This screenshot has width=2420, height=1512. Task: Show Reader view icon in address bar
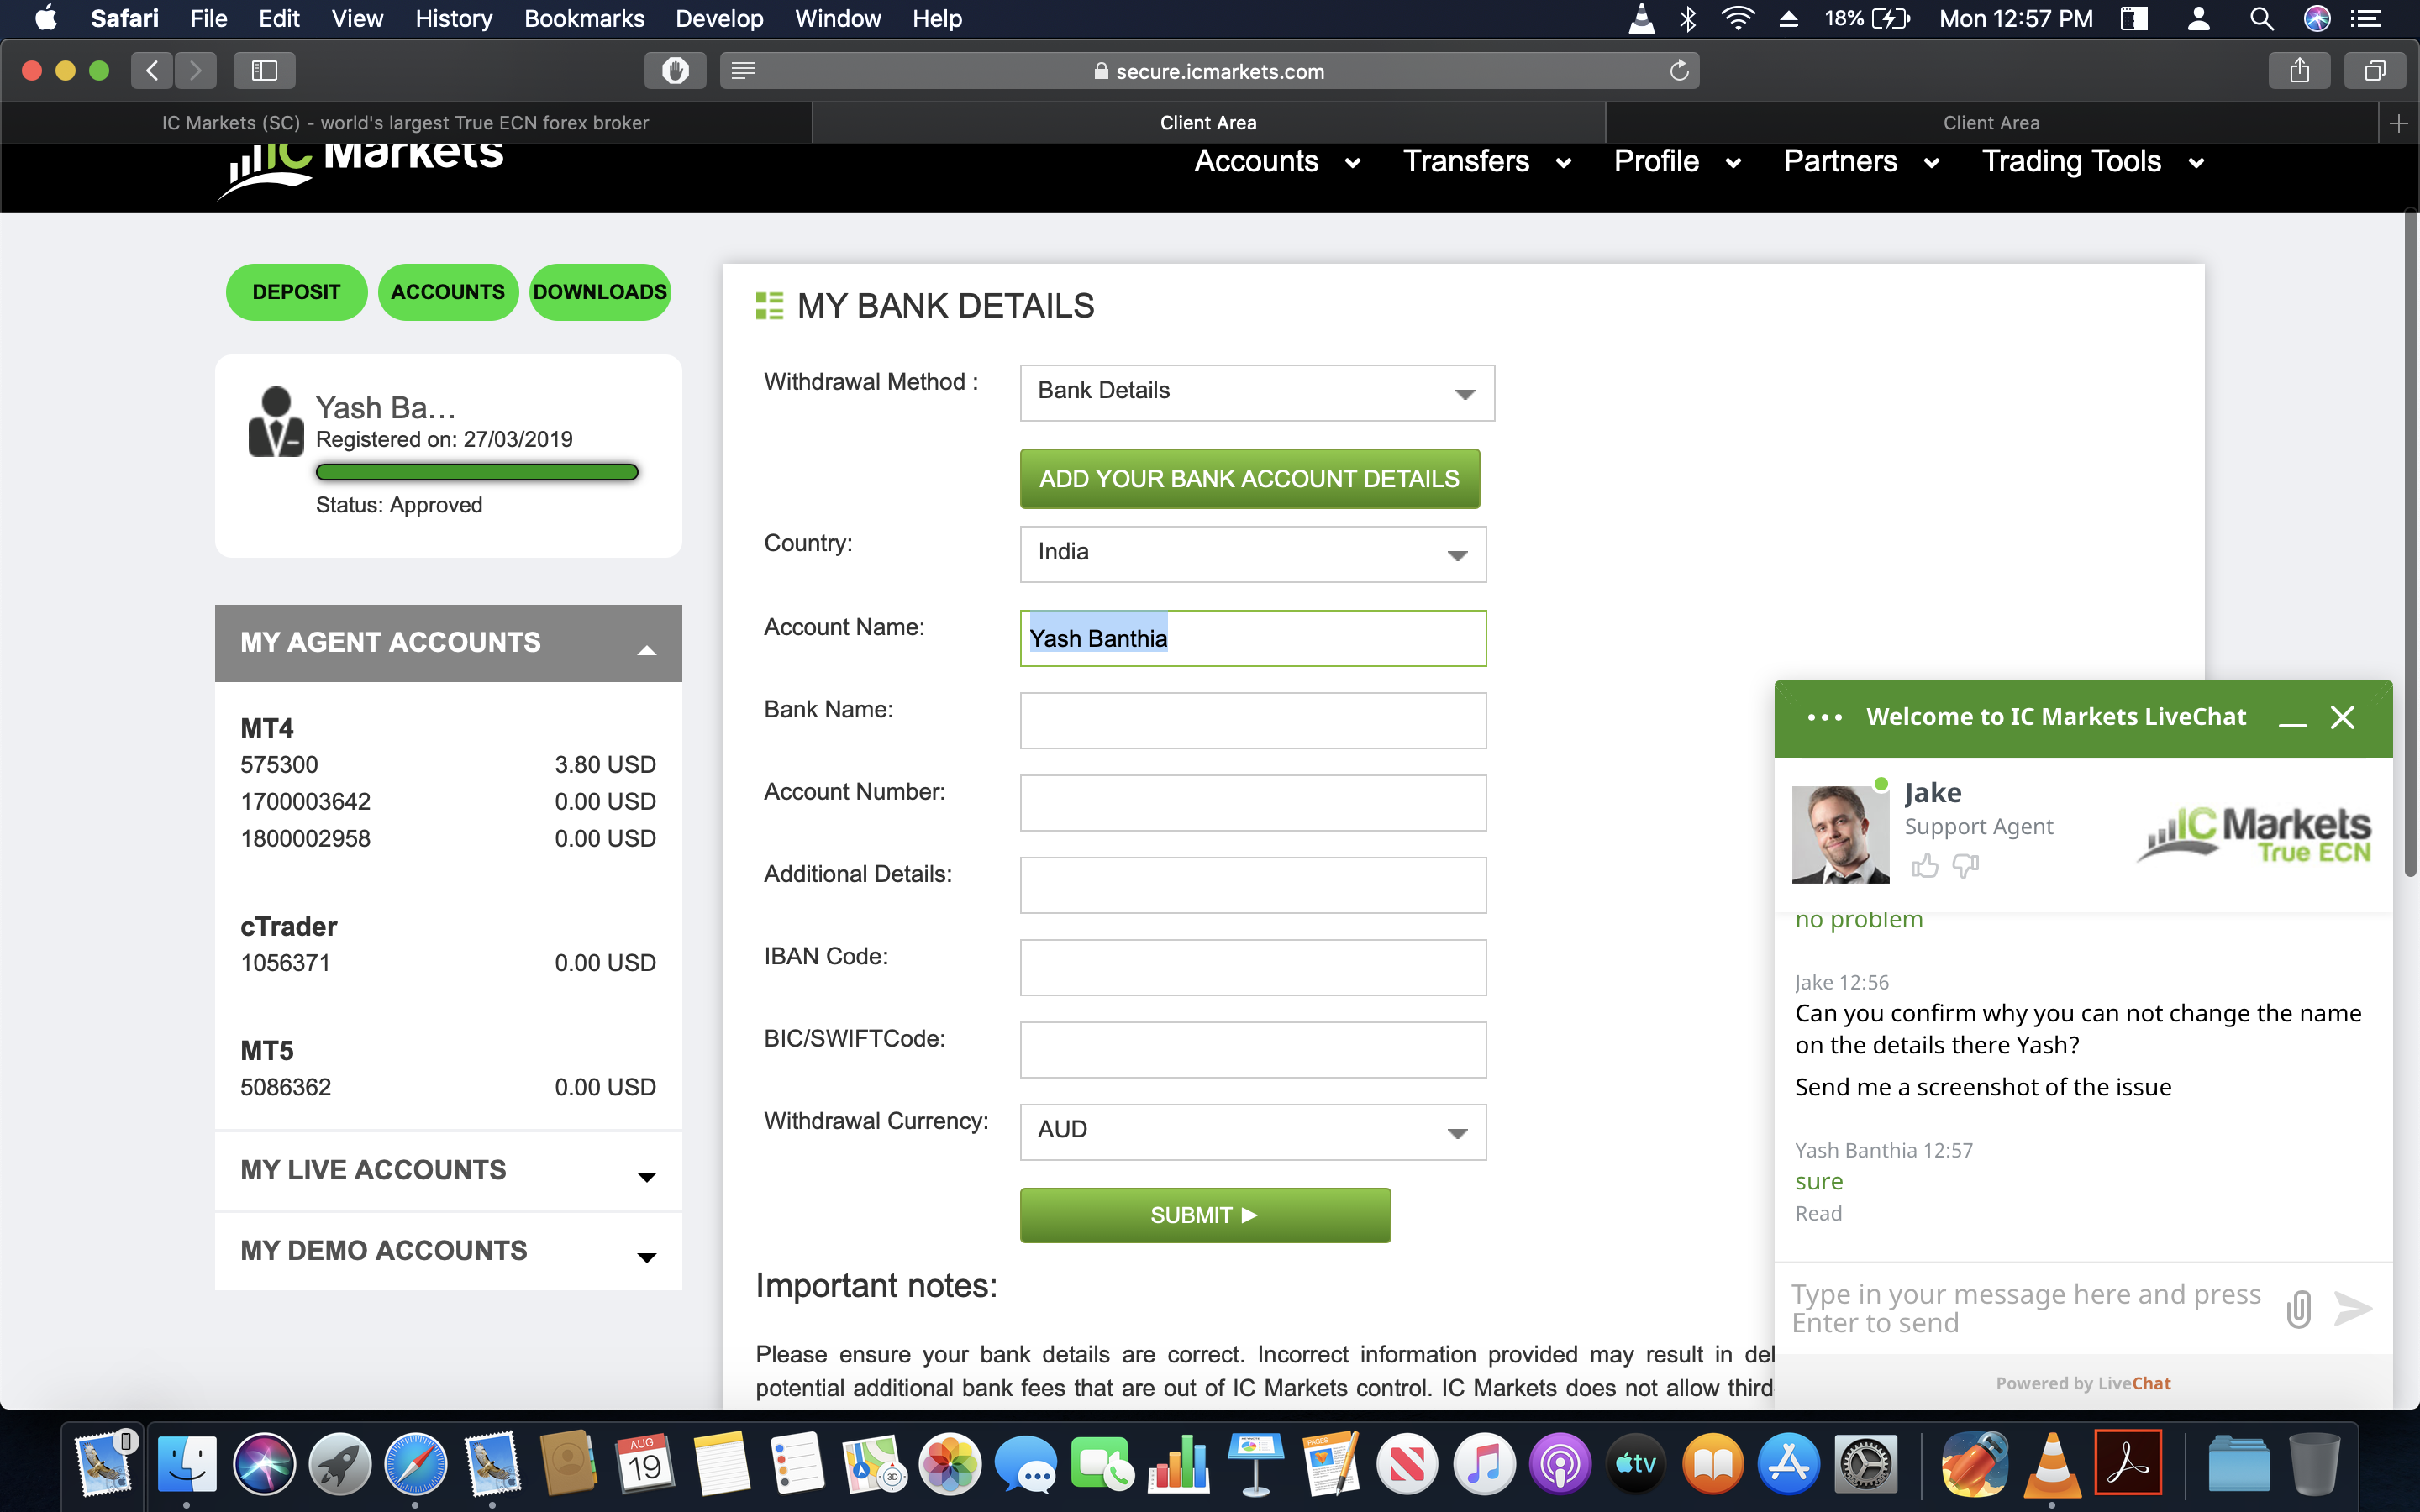click(743, 70)
